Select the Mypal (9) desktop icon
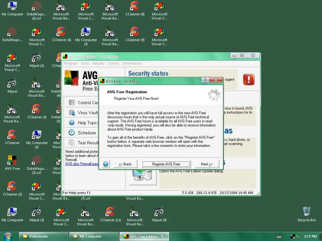The width and height of the screenshot is (322, 241). (x=159, y=214)
